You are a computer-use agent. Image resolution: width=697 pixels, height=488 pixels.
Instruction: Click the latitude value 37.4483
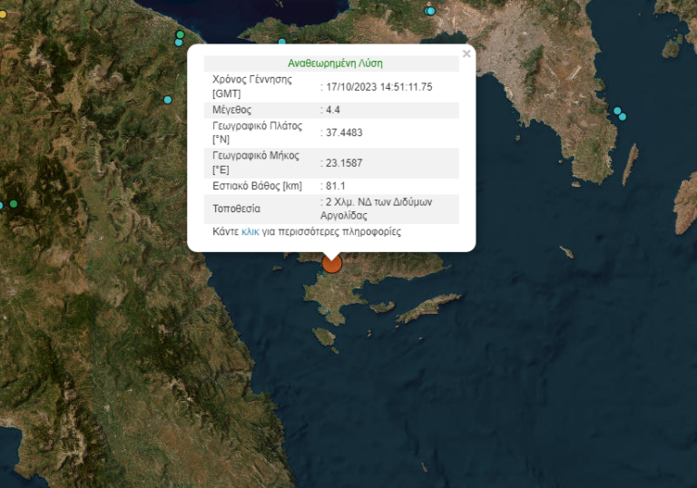pyautogui.click(x=344, y=132)
